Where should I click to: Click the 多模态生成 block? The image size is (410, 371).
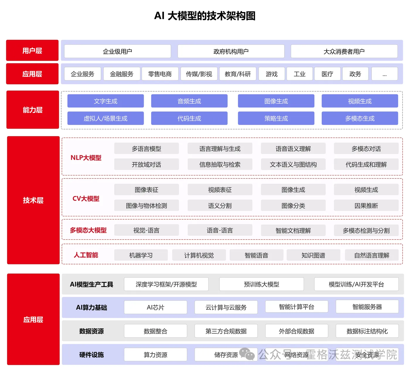360,118
